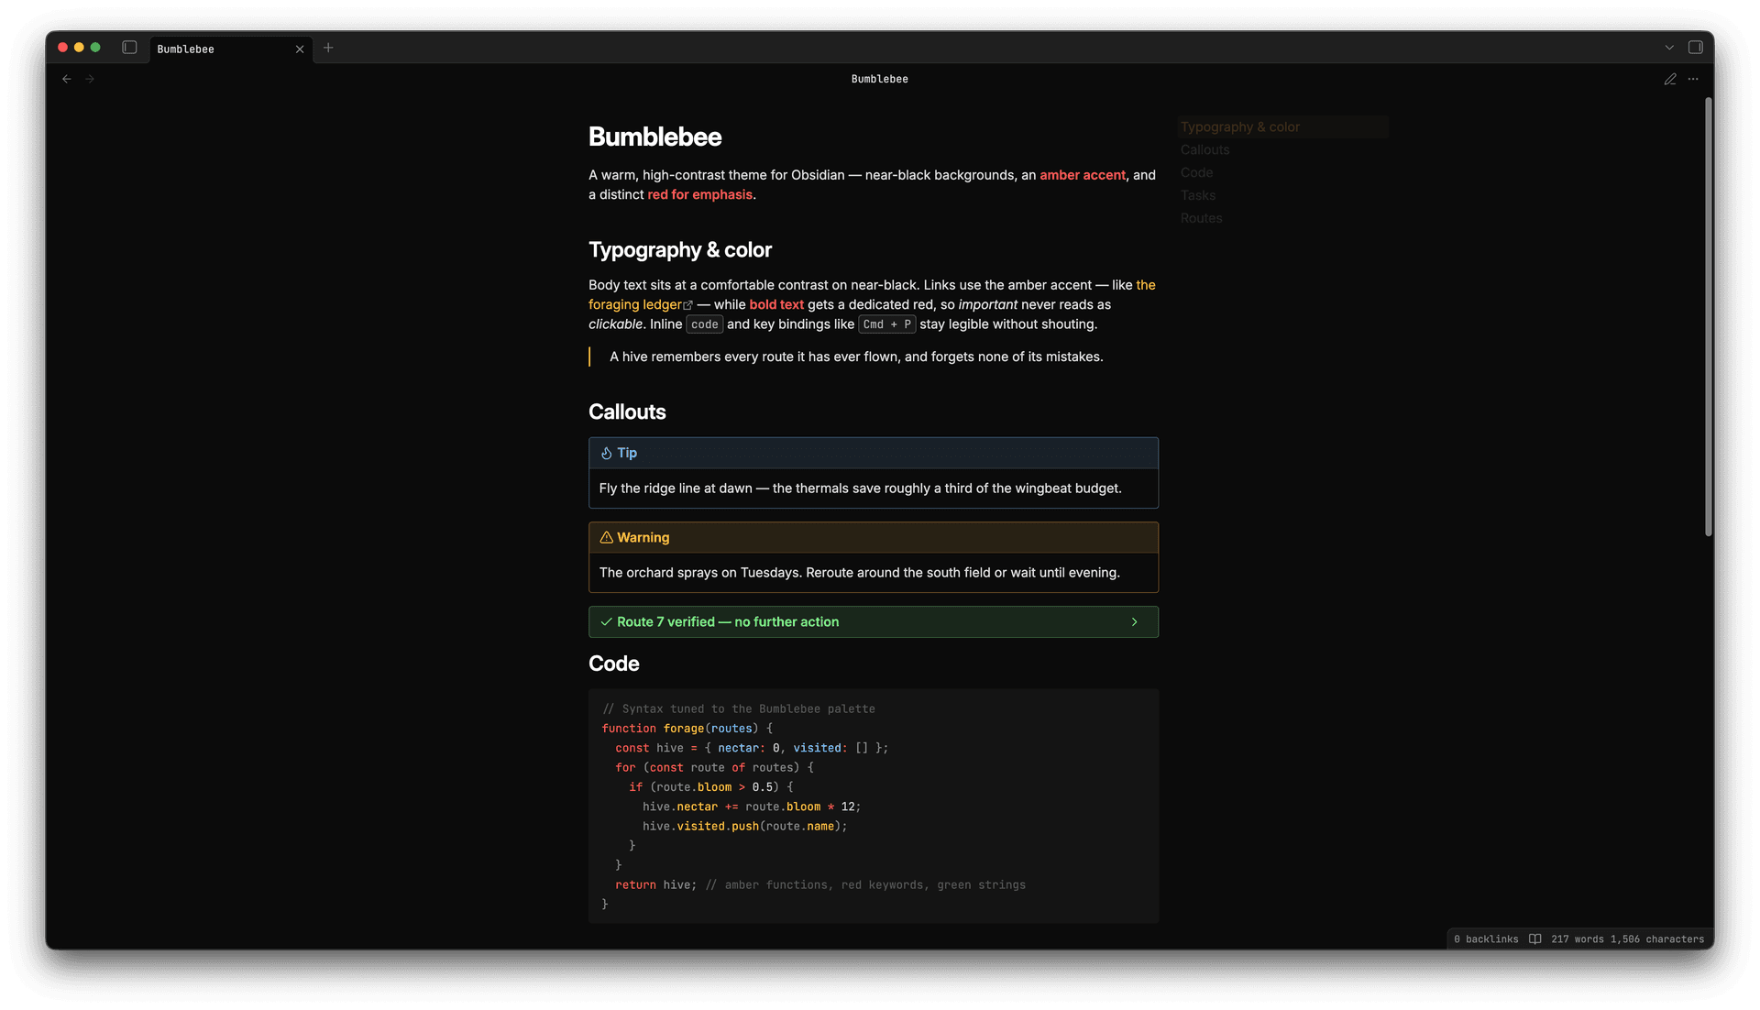Click the Bumblebee title in header bar
This screenshot has height=1010, width=1760.
879,79
